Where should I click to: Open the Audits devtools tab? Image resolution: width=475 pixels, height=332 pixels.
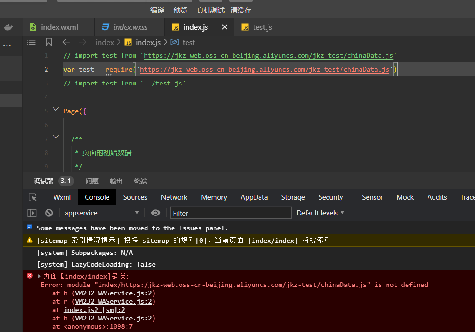point(437,197)
